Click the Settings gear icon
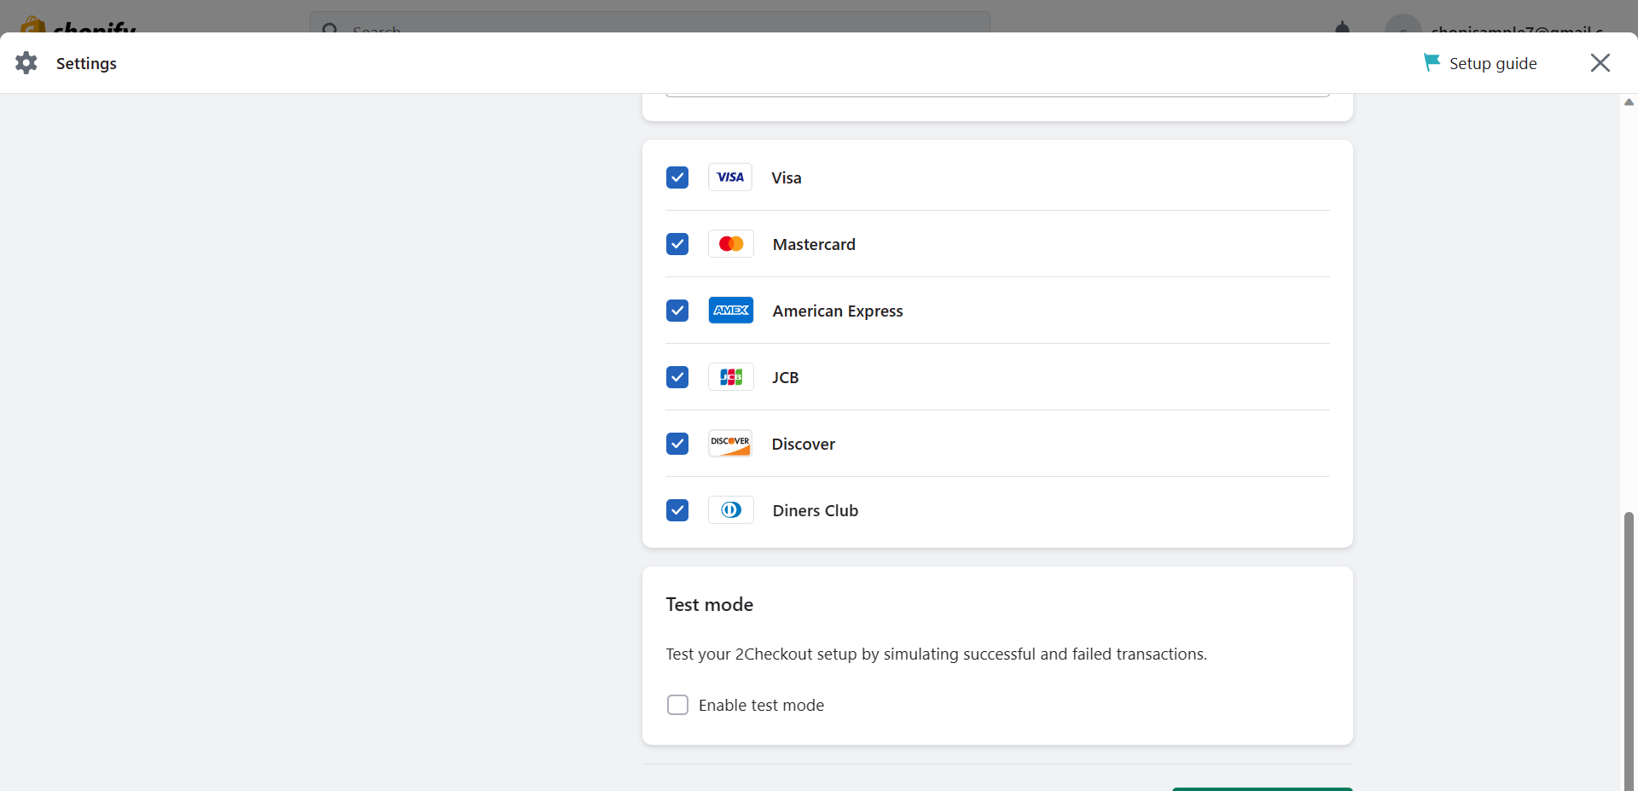The image size is (1638, 791). point(26,62)
